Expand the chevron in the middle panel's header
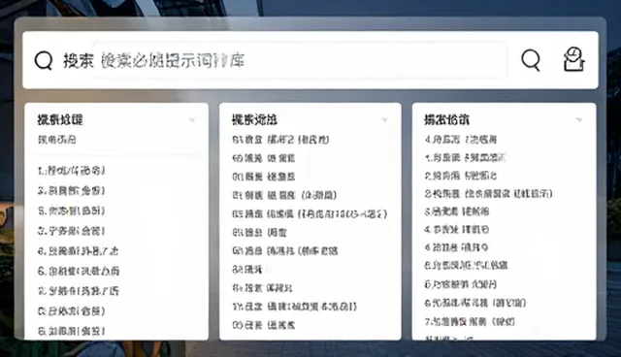The width and height of the screenshot is (621, 357). pos(384,119)
